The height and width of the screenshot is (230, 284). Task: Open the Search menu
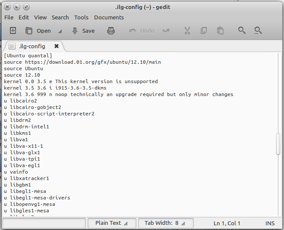60,18
